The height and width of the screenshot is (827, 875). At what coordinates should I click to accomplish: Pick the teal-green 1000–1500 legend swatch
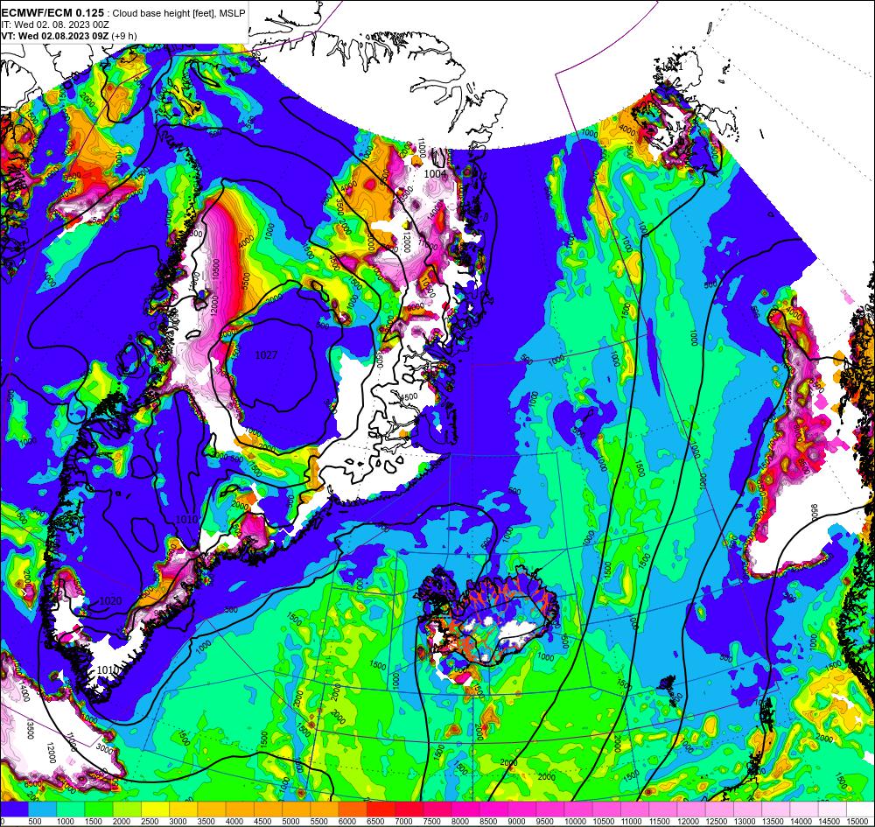(x=70, y=809)
